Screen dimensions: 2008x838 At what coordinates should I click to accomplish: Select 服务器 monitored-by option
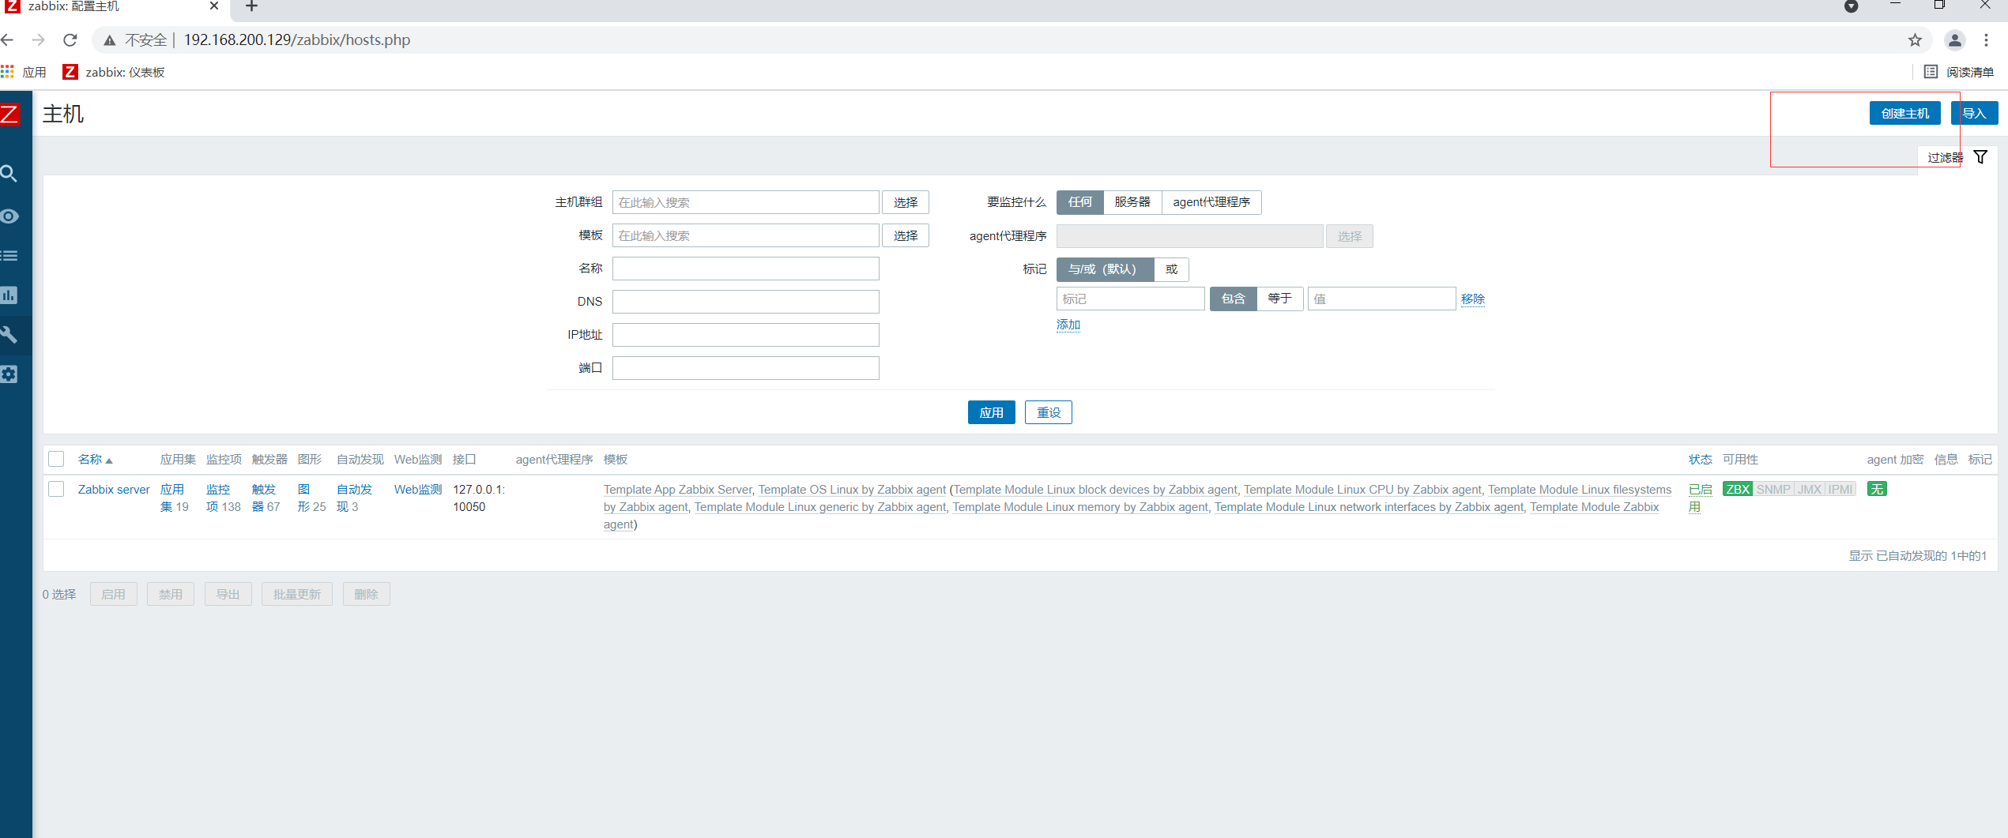coord(1132,202)
